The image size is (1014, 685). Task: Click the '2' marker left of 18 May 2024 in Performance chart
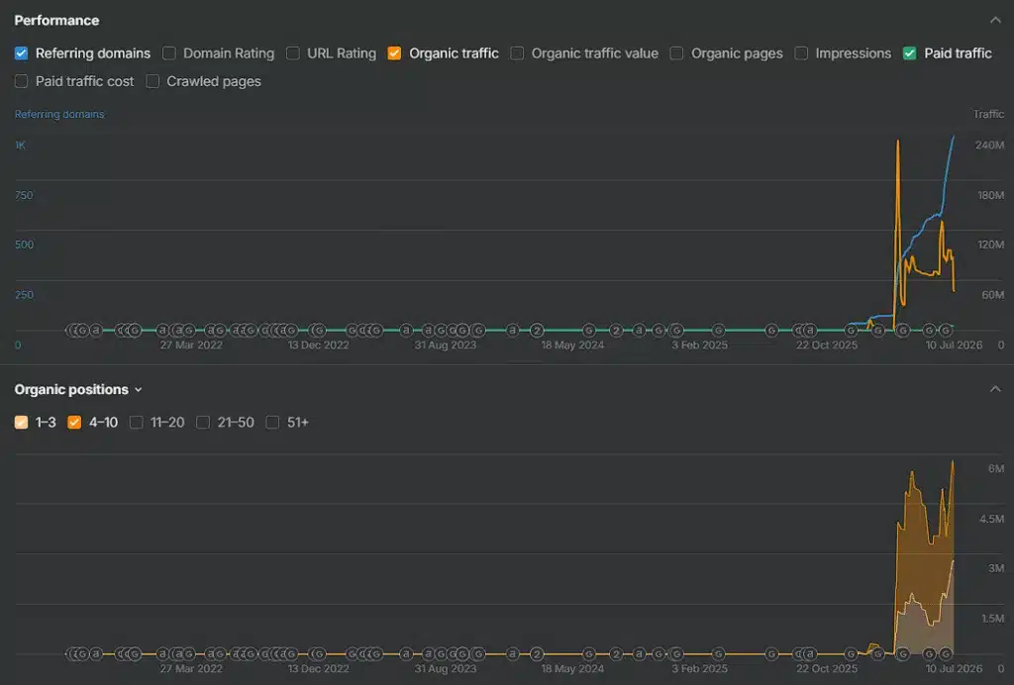coord(537,331)
